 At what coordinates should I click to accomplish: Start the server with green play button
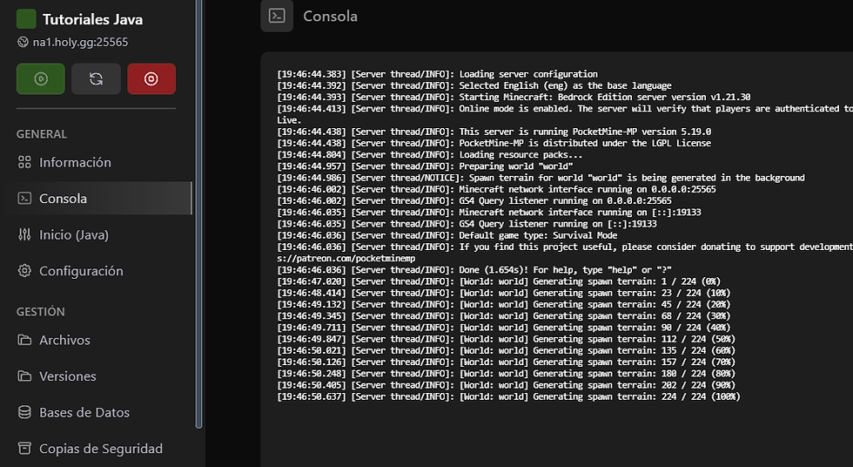[41, 79]
